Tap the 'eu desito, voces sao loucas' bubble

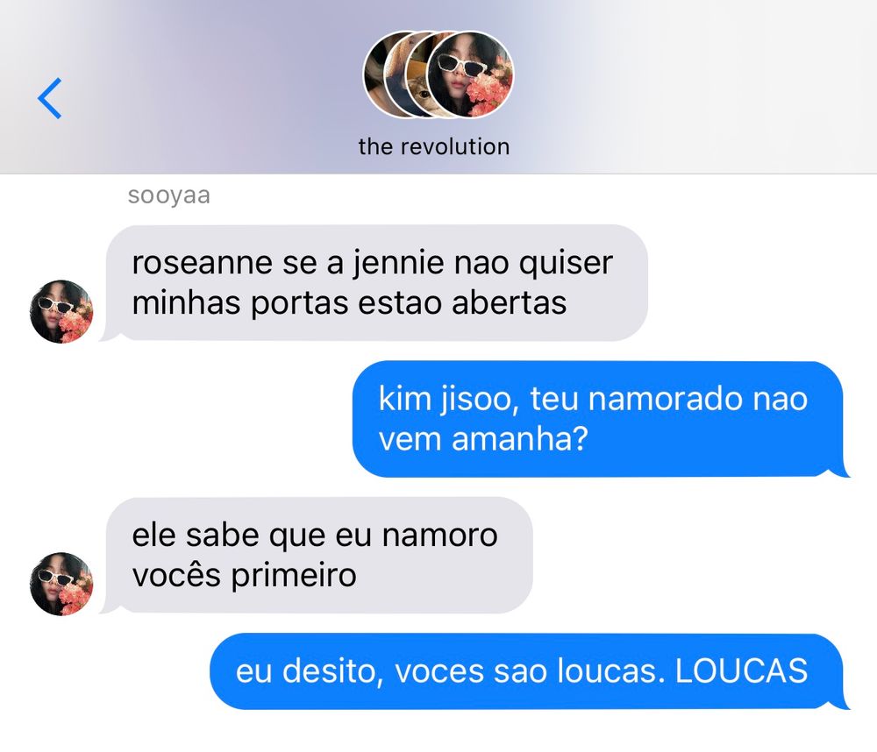click(530, 671)
